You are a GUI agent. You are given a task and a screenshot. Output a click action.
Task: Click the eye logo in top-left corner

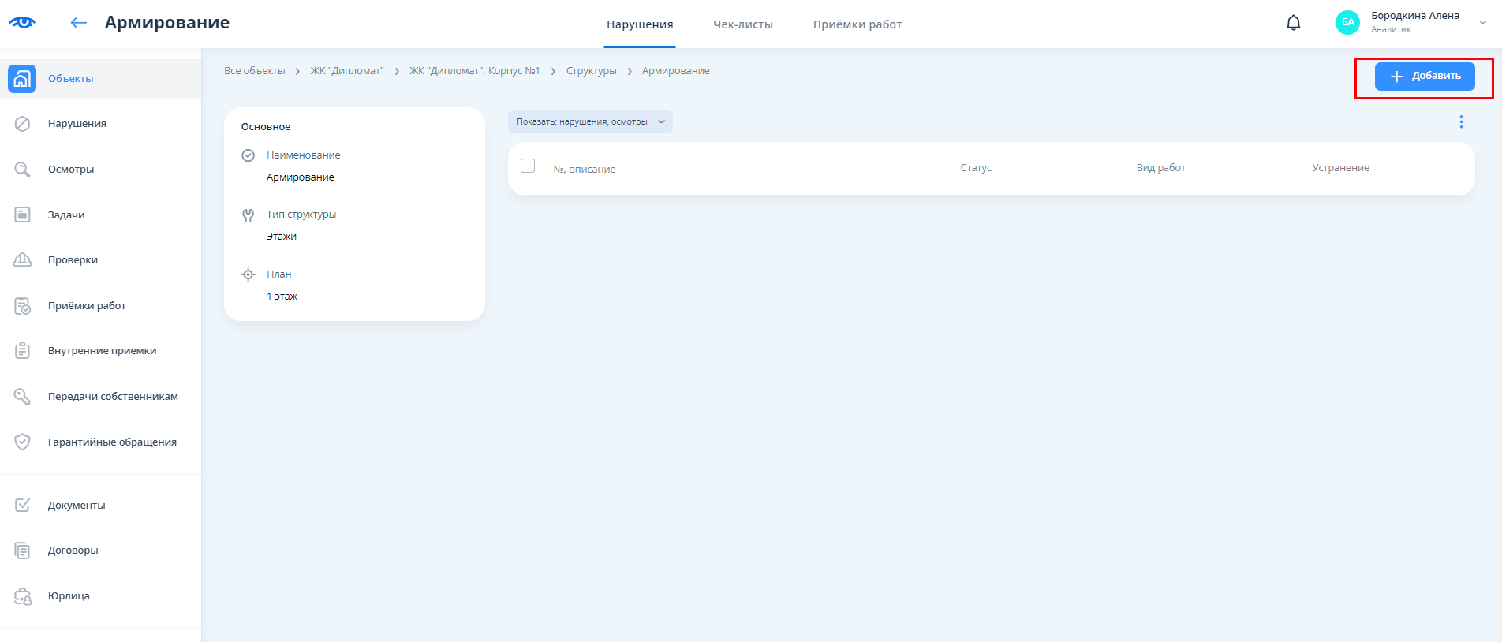pyautogui.click(x=22, y=22)
